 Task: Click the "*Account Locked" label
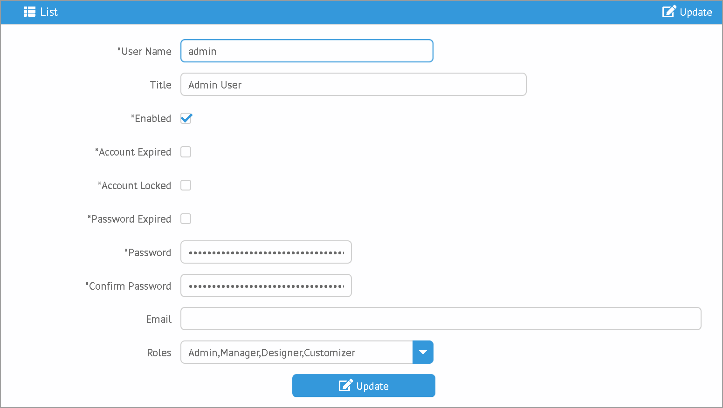coord(135,185)
